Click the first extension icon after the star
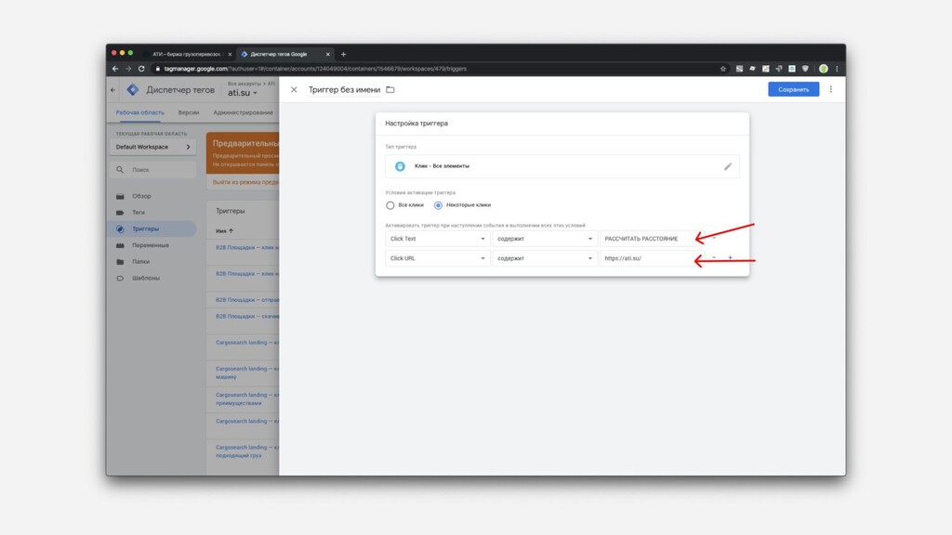 739,69
